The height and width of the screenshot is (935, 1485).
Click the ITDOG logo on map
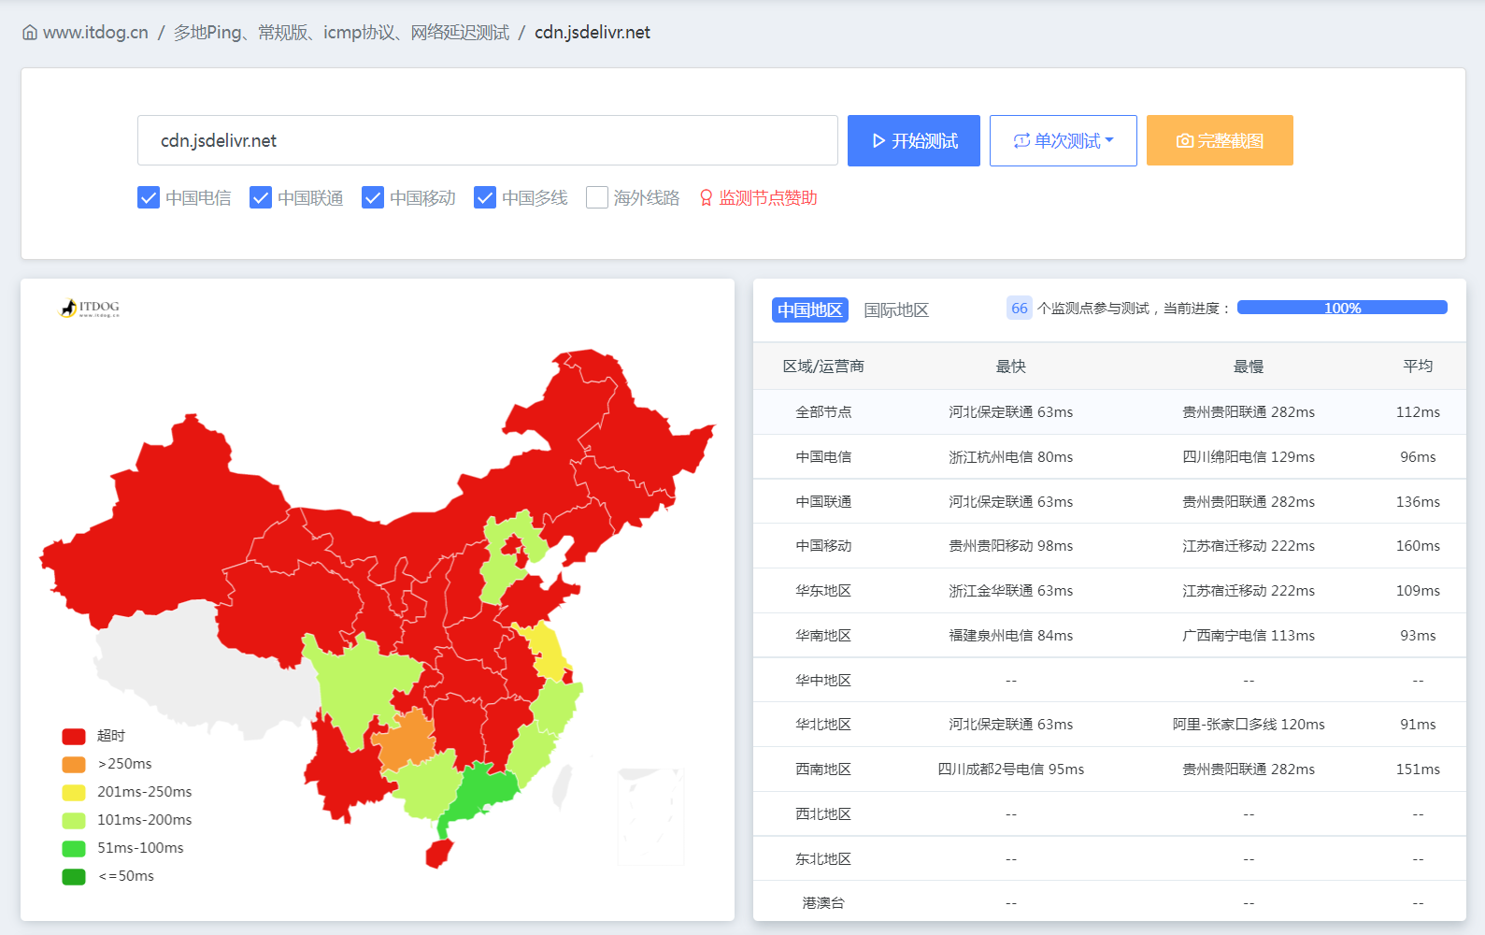(91, 308)
